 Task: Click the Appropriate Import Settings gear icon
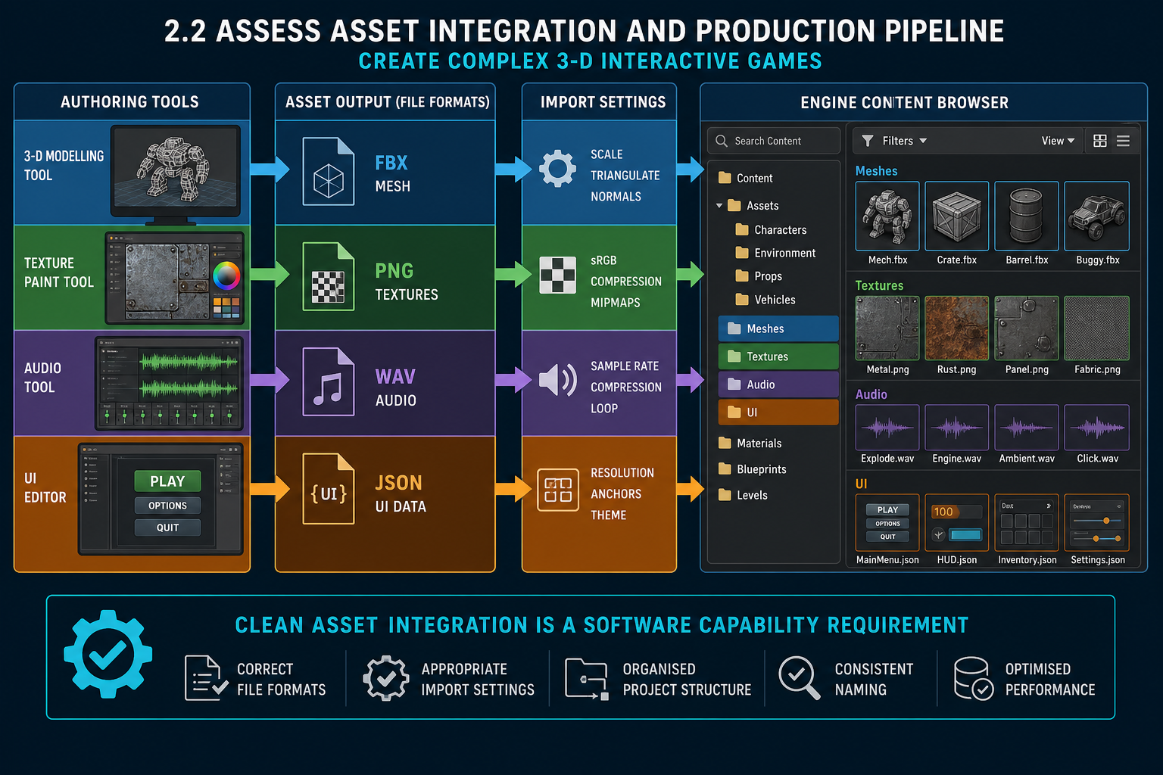pos(386,678)
